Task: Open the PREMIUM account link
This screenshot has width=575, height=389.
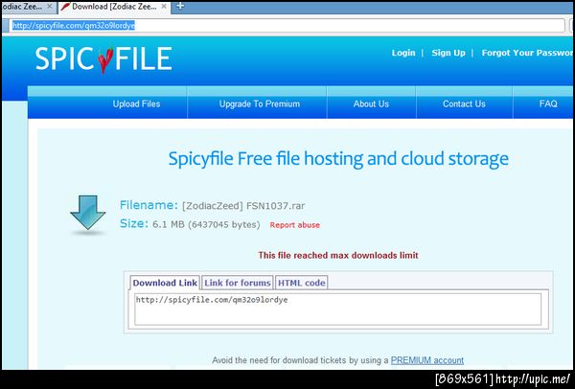Action: [x=427, y=360]
